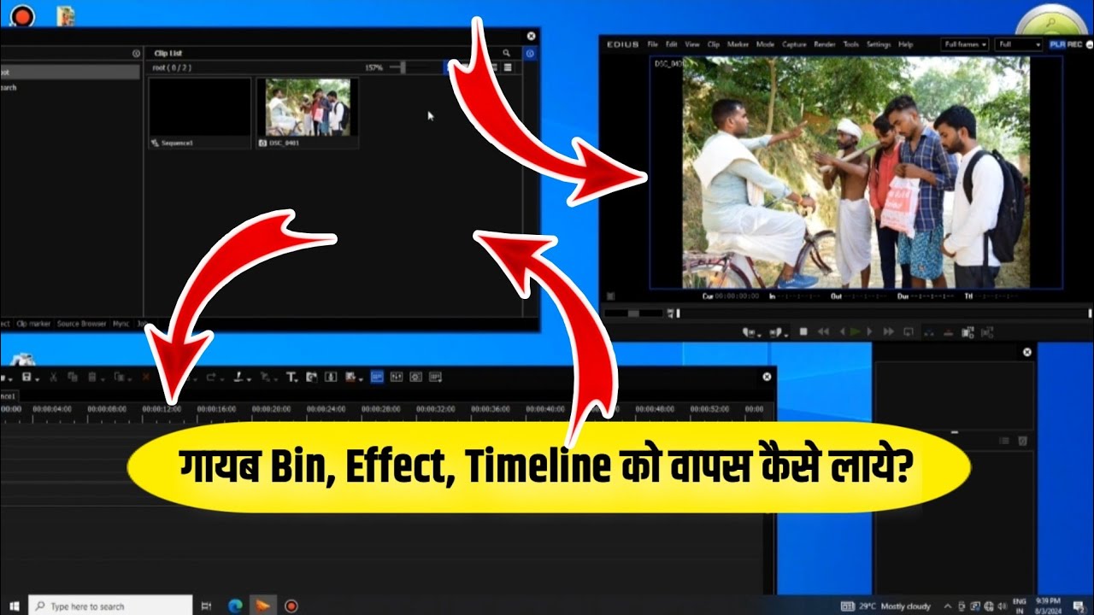Click the shuttle slider in player
This screenshot has height=615, width=1094.
[633, 313]
